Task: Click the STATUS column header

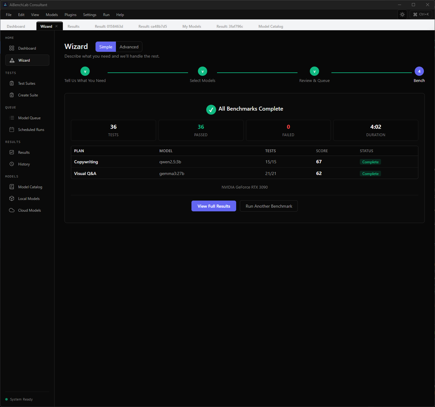Action: pos(366,151)
